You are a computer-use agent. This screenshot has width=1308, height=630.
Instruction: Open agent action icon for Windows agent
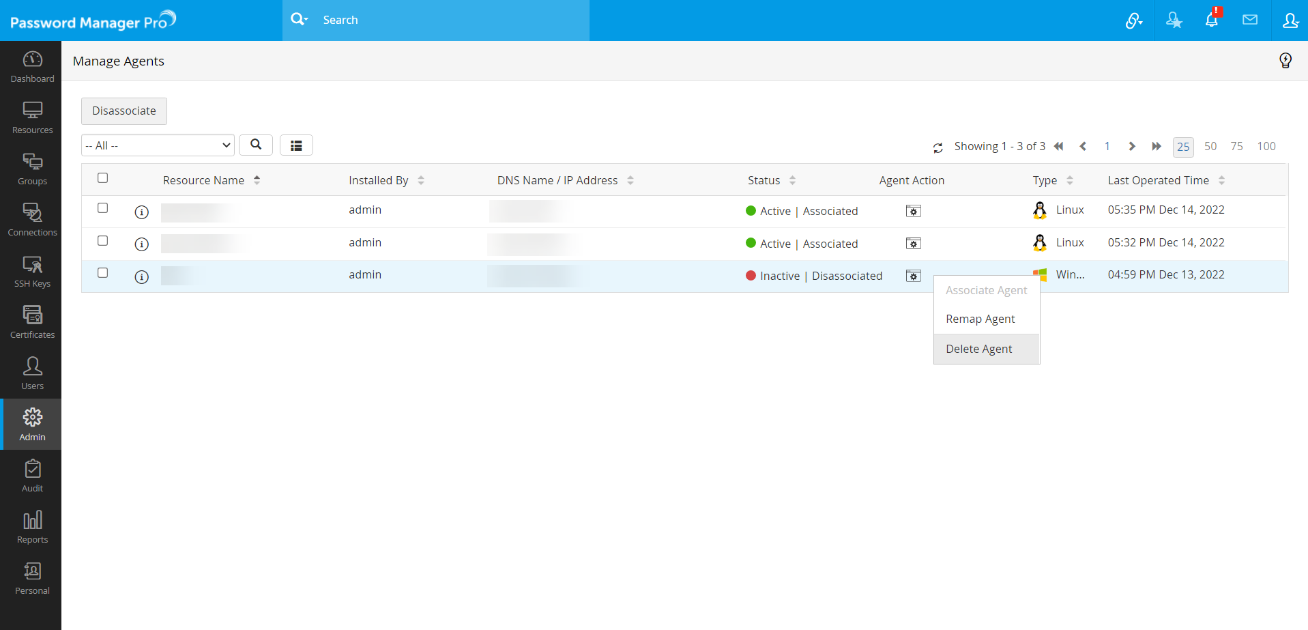pyautogui.click(x=913, y=276)
